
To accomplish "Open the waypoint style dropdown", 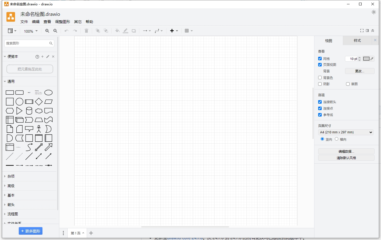I will coord(159,31).
